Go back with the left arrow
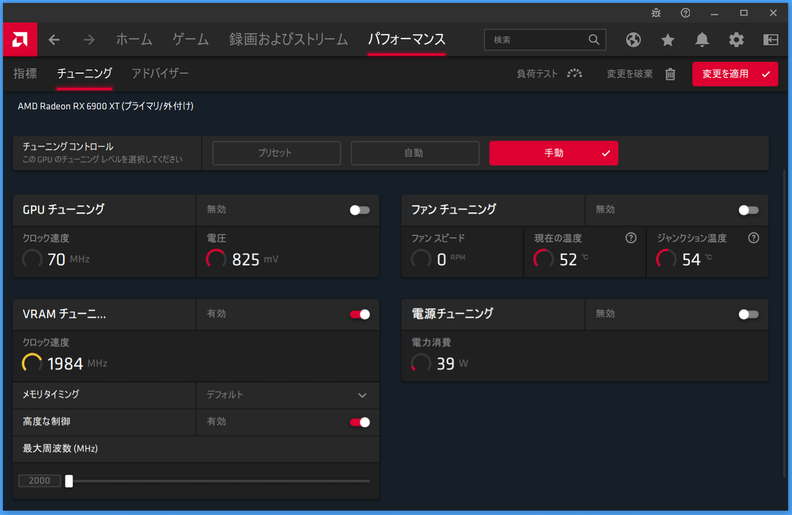This screenshot has width=792, height=515. (x=54, y=40)
